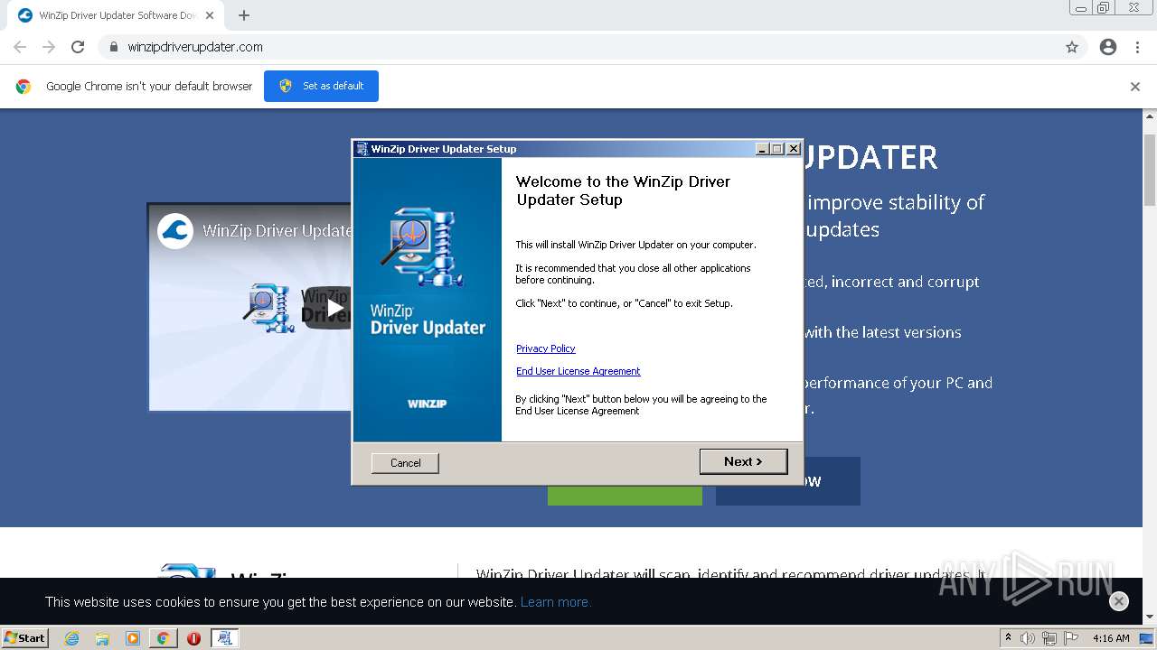The width and height of the screenshot is (1157, 650).
Task: Select WinZip setup installer taskbar icon
Action: (224, 638)
